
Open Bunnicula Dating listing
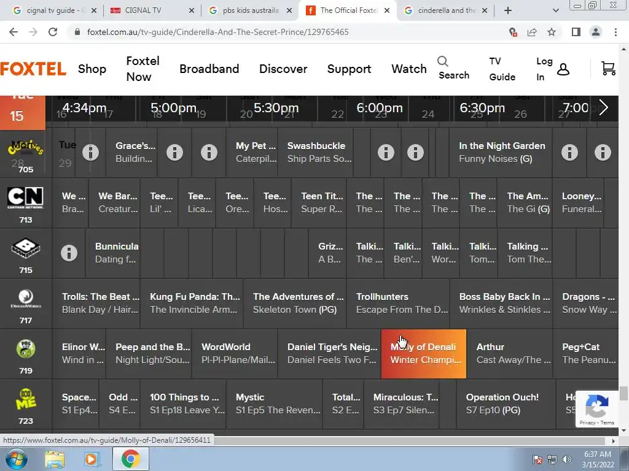[113, 253]
